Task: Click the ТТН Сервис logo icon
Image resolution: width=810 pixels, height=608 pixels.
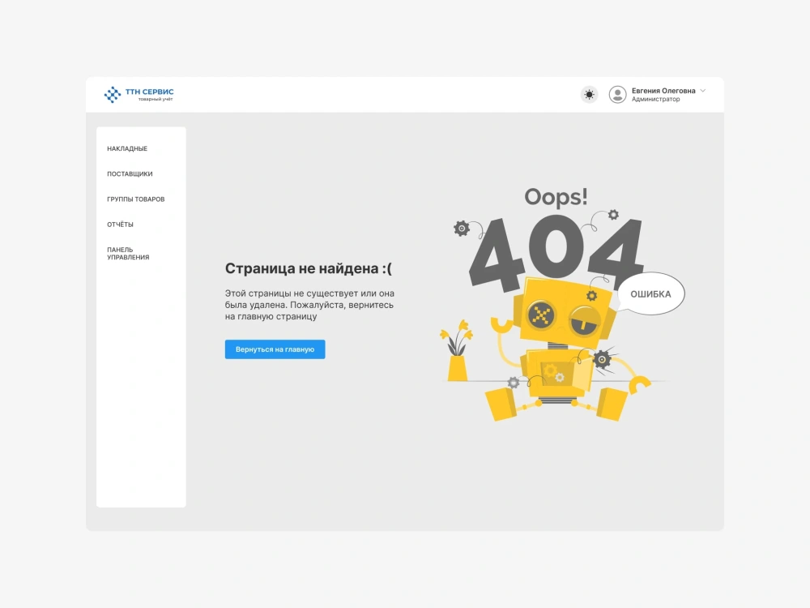Action: pyautogui.click(x=112, y=95)
